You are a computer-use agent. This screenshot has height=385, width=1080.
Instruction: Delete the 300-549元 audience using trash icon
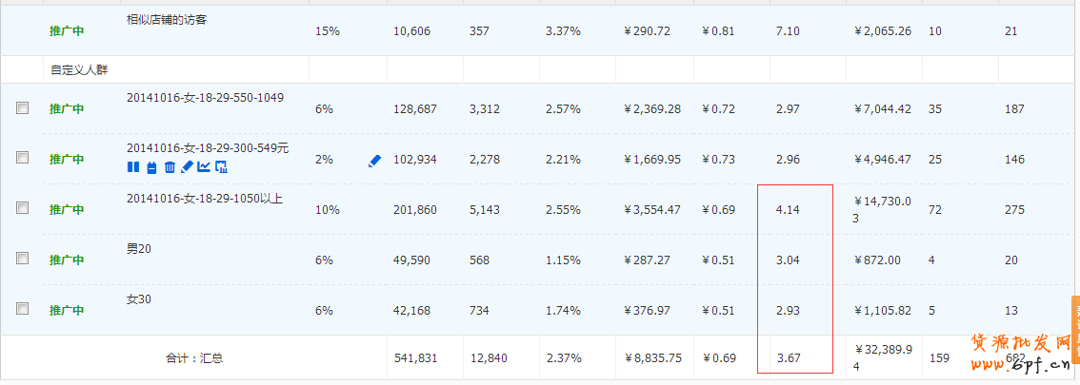(x=170, y=167)
